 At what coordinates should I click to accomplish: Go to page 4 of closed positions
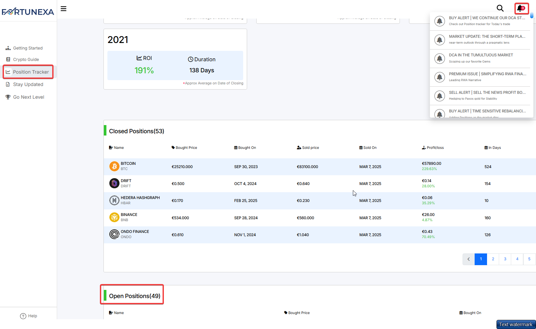pos(517,259)
